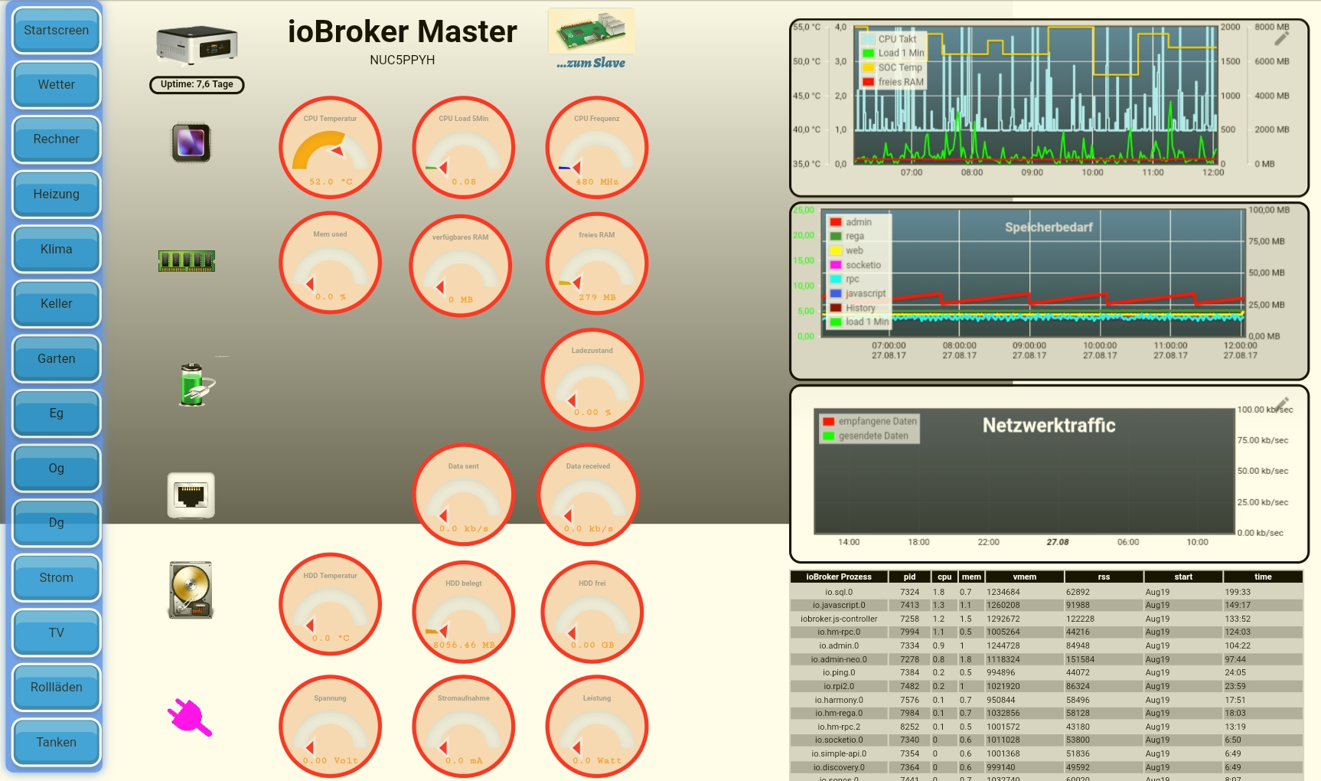1321x781 pixels.
Task: Follow the ...zum Slave link
Action: click(x=591, y=64)
